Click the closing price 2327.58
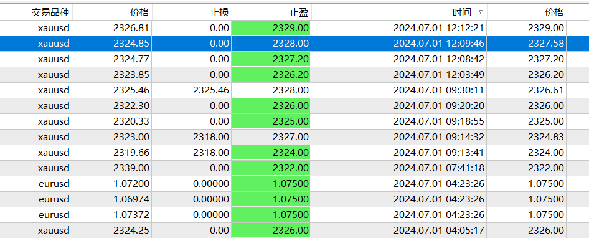 tap(546, 44)
